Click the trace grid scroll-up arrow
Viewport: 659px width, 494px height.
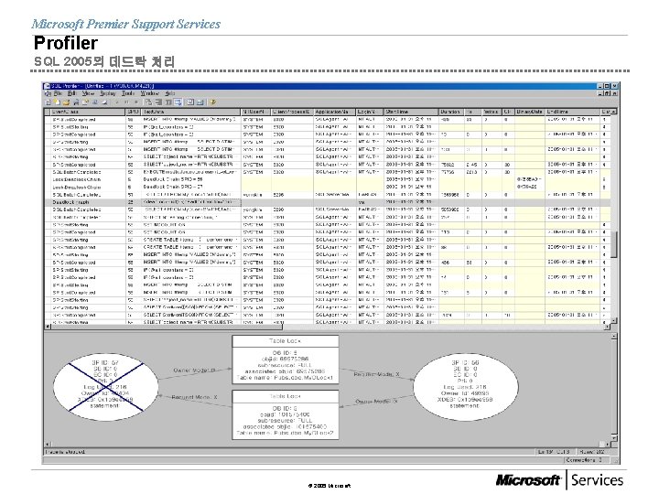pyautogui.click(x=613, y=112)
